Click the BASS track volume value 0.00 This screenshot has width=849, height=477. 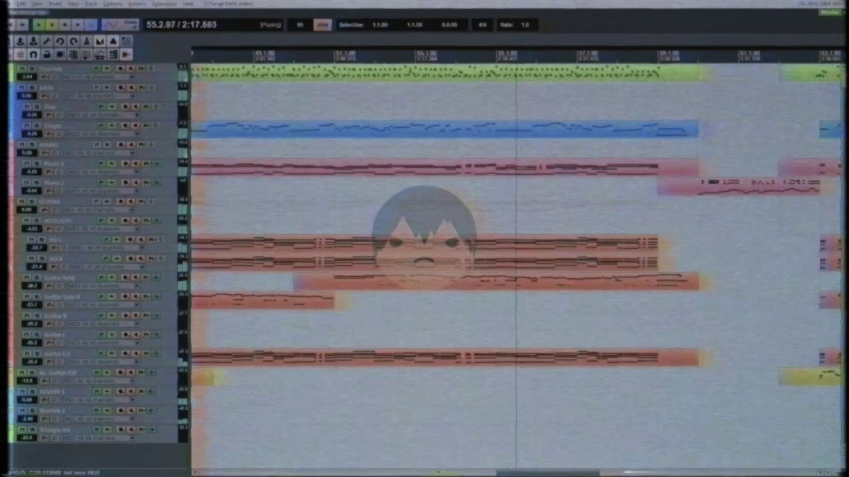coord(27,96)
